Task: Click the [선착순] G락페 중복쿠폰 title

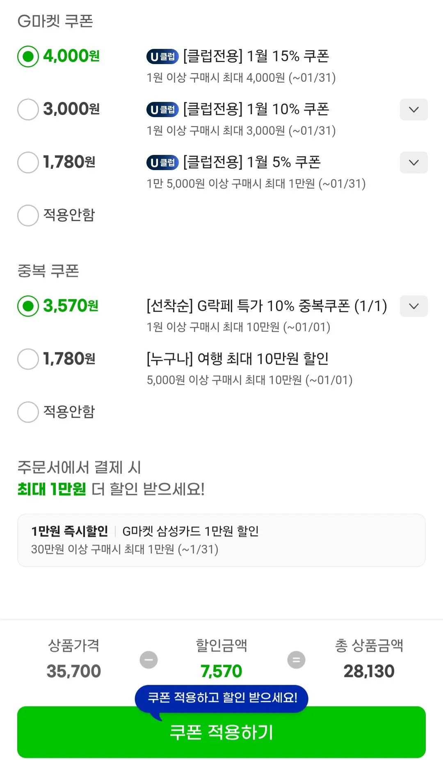Action: click(x=266, y=306)
